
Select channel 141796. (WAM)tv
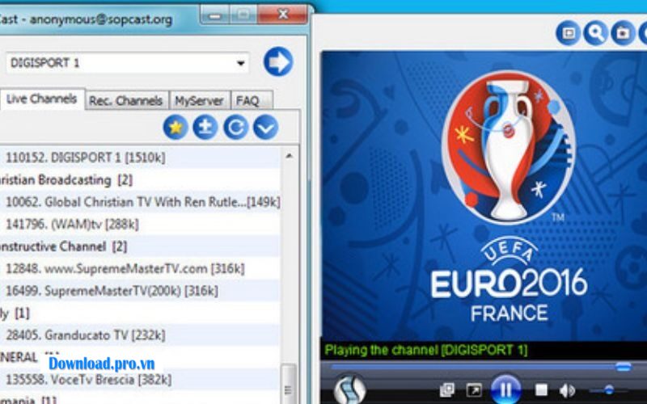pos(140,225)
